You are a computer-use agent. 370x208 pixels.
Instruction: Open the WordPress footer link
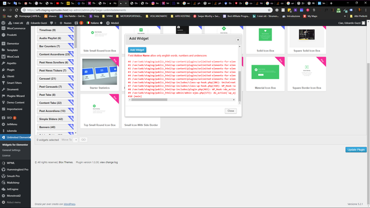click(69, 204)
